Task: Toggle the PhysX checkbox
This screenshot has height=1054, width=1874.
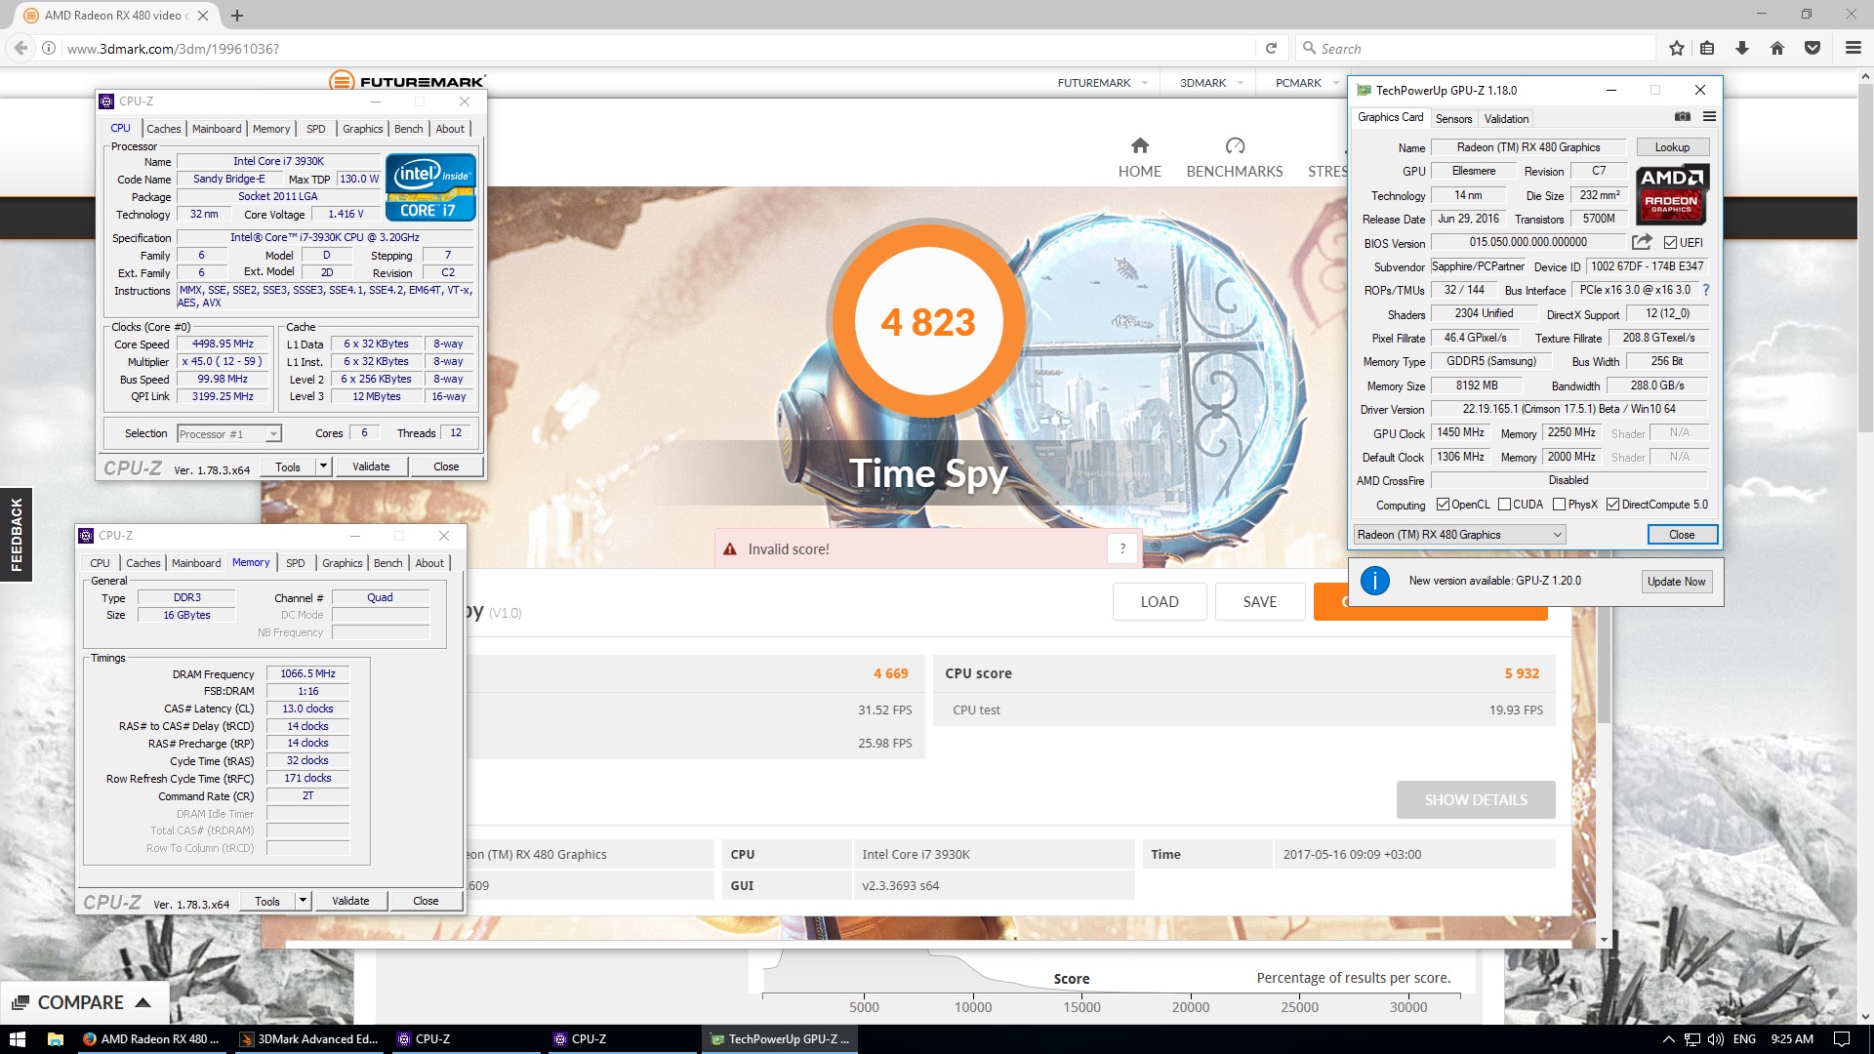Action: pyautogui.click(x=1559, y=505)
